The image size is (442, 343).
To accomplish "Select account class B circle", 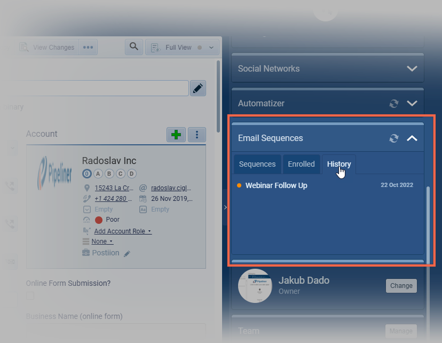I will click(x=109, y=174).
